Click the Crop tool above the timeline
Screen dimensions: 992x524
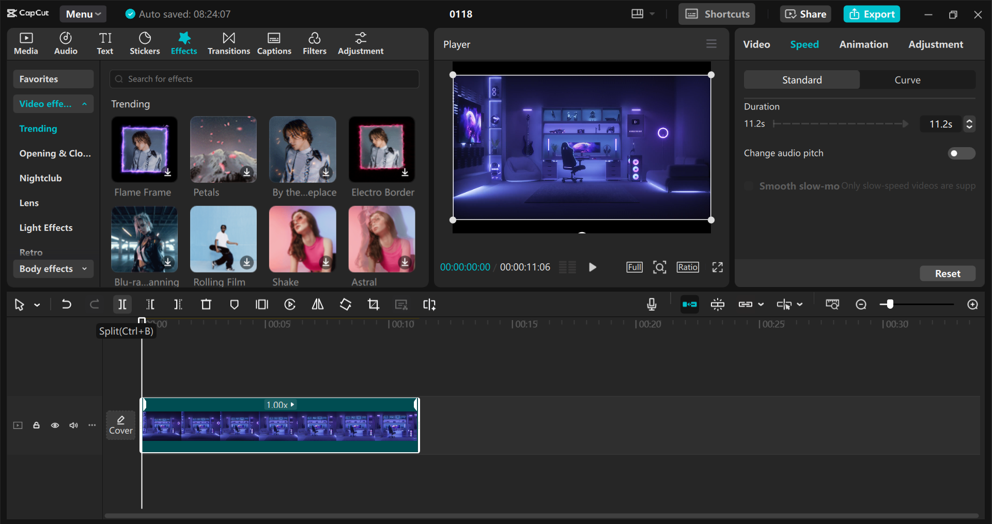click(x=373, y=304)
